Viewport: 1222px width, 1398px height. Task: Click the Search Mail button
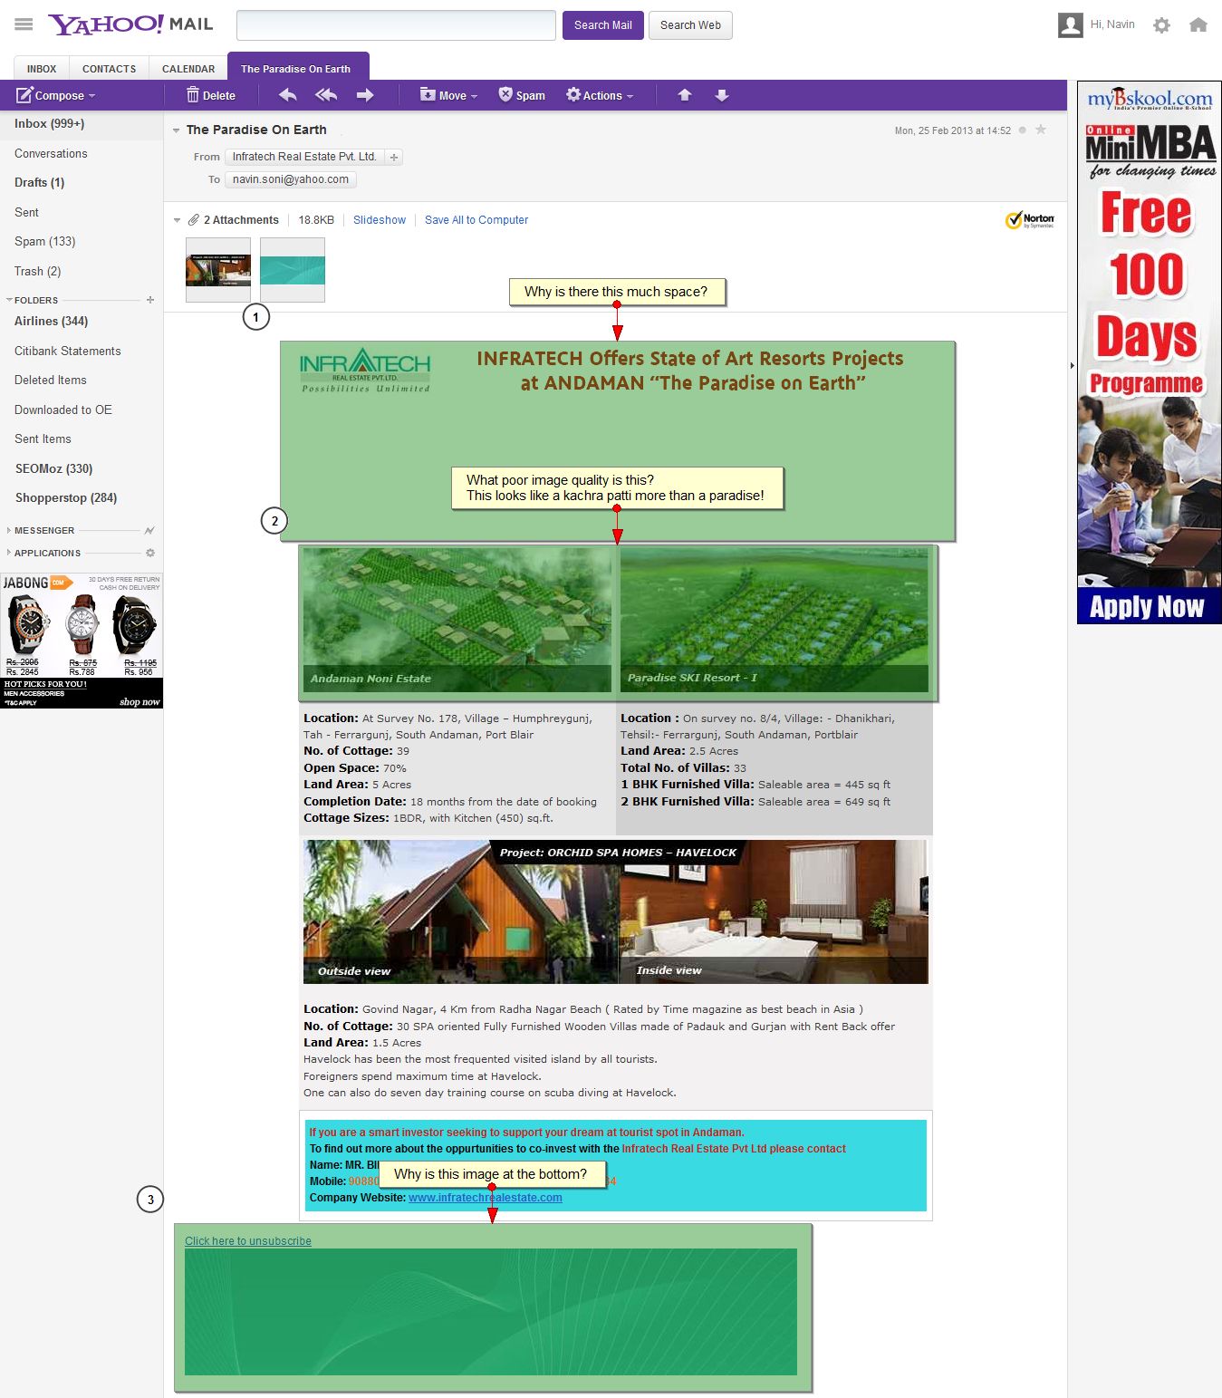tap(603, 25)
